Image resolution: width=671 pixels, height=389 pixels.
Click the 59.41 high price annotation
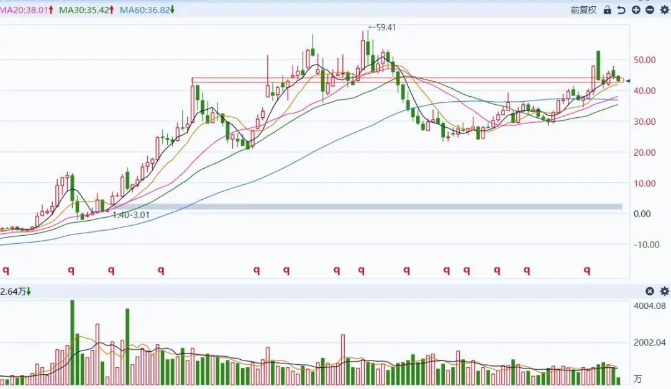[x=383, y=27]
